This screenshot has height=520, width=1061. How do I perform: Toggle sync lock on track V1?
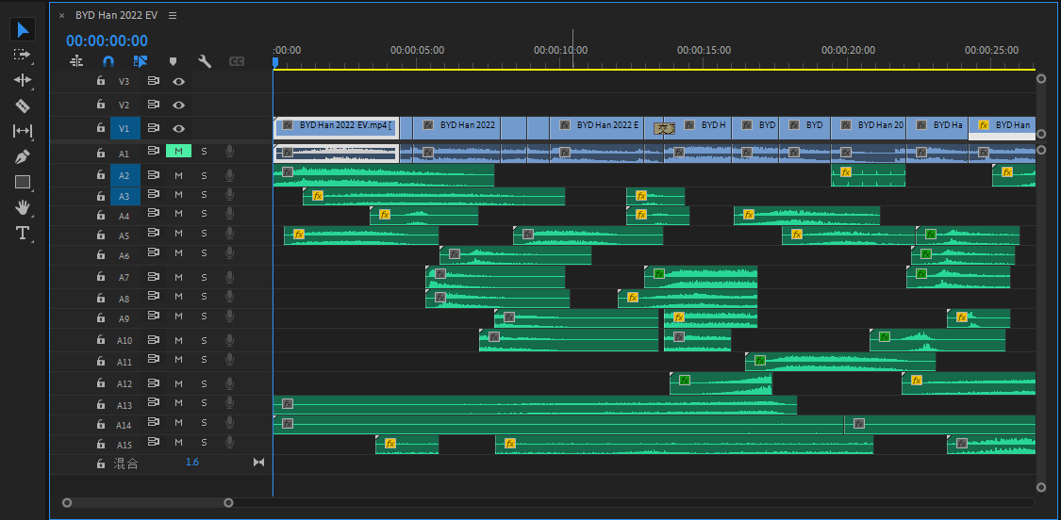pos(153,128)
